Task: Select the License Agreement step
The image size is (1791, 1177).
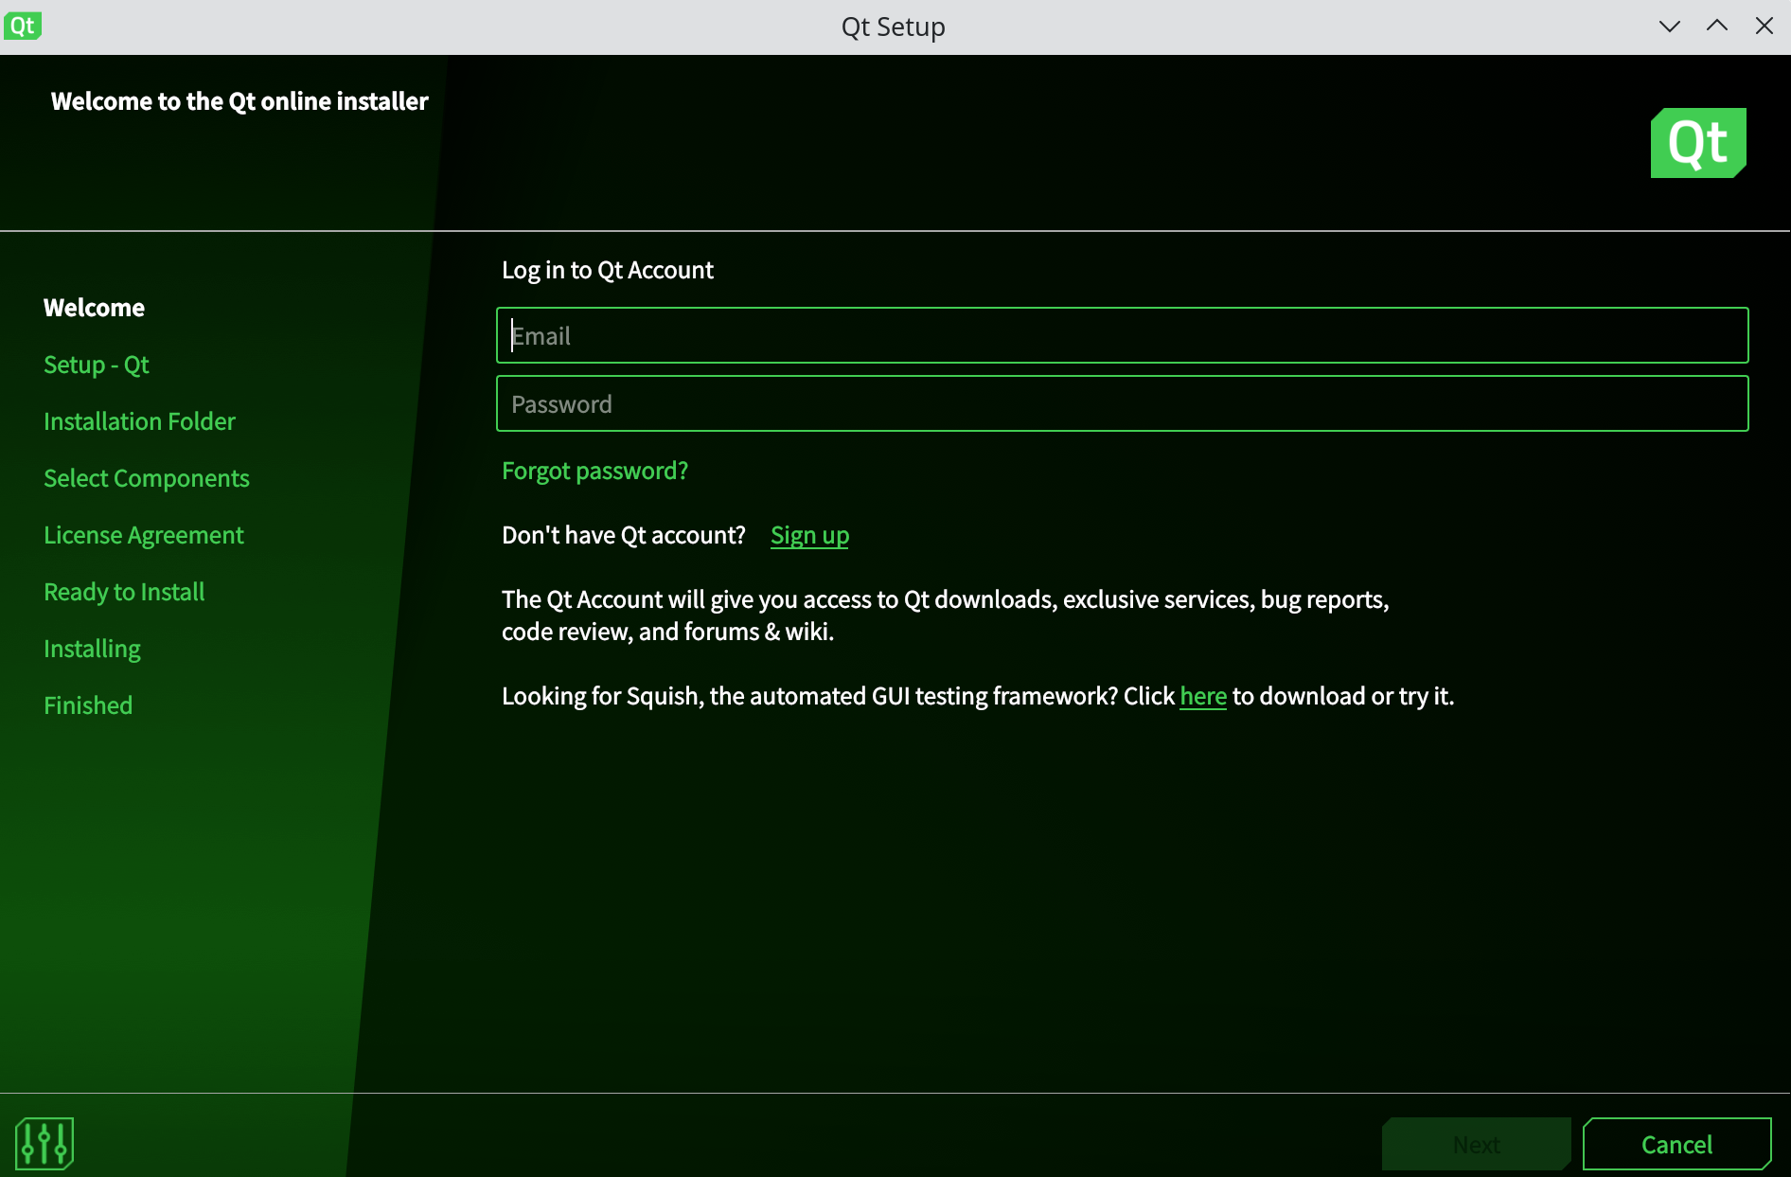Action: tap(144, 535)
